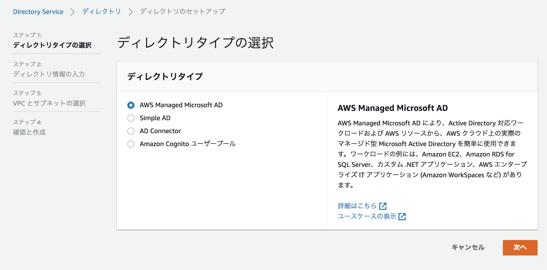
Task: Click the ディレクトリのセットアップ breadcrumb text
Action: pyautogui.click(x=183, y=12)
